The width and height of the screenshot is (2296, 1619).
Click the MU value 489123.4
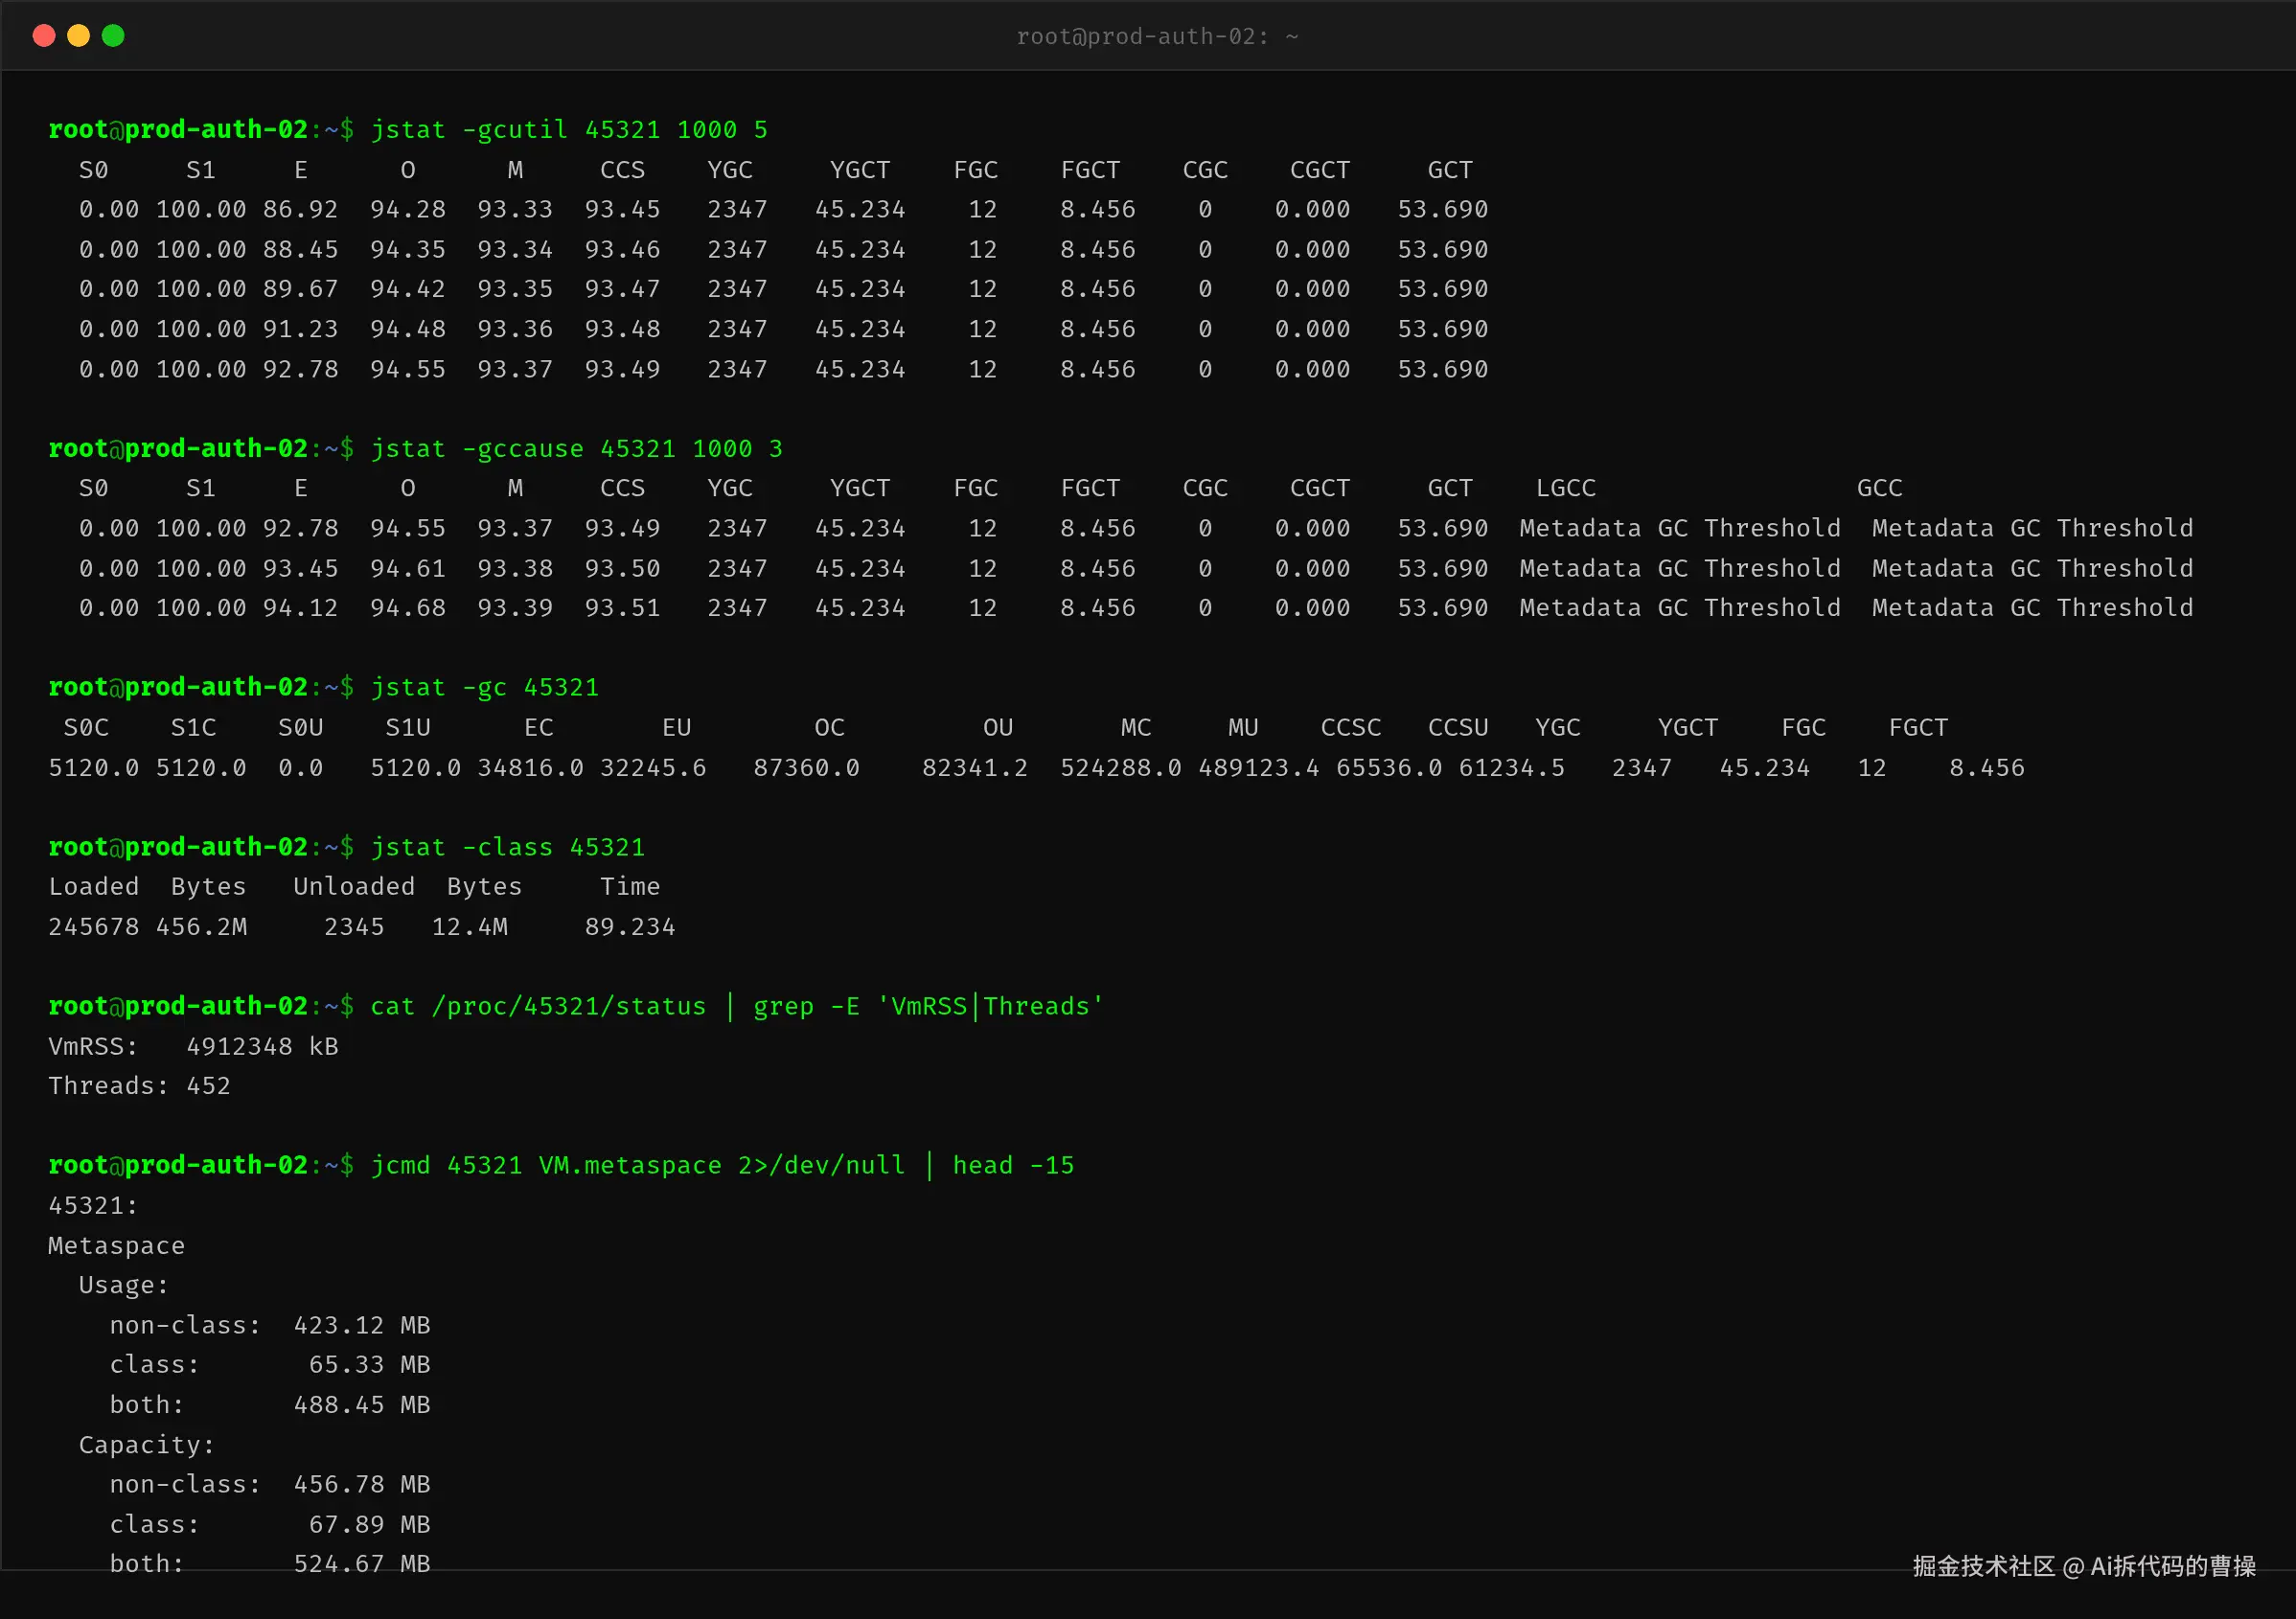(x=1259, y=768)
